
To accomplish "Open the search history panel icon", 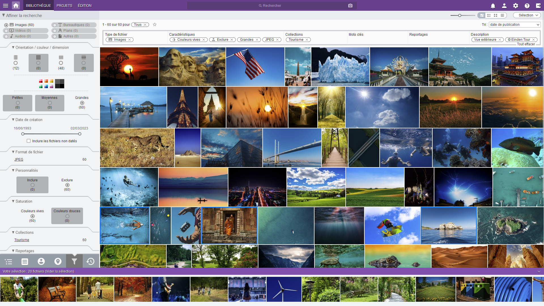I will coord(90,261).
